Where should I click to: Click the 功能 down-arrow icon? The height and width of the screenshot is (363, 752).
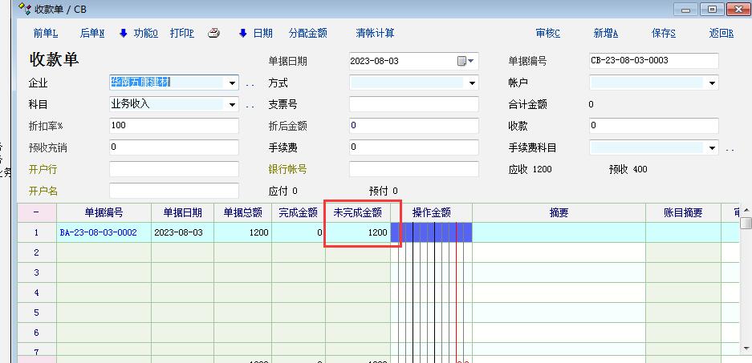point(124,34)
